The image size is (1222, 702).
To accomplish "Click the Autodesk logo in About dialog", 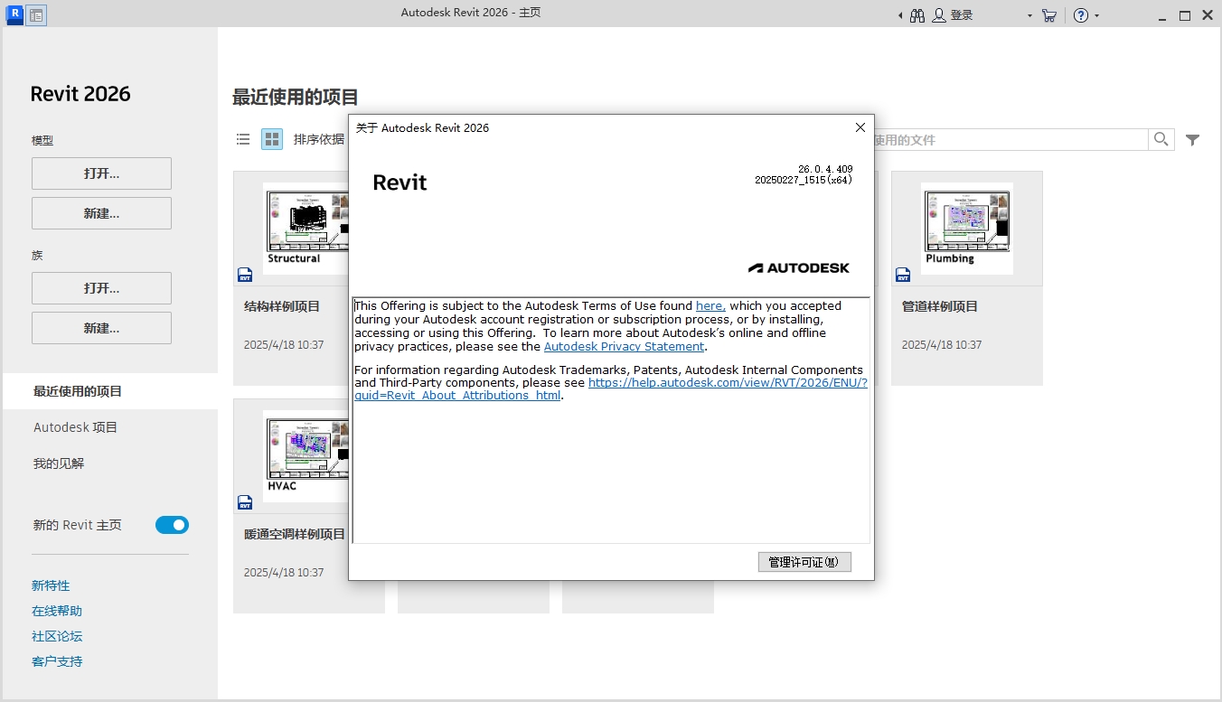I will point(799,267).
